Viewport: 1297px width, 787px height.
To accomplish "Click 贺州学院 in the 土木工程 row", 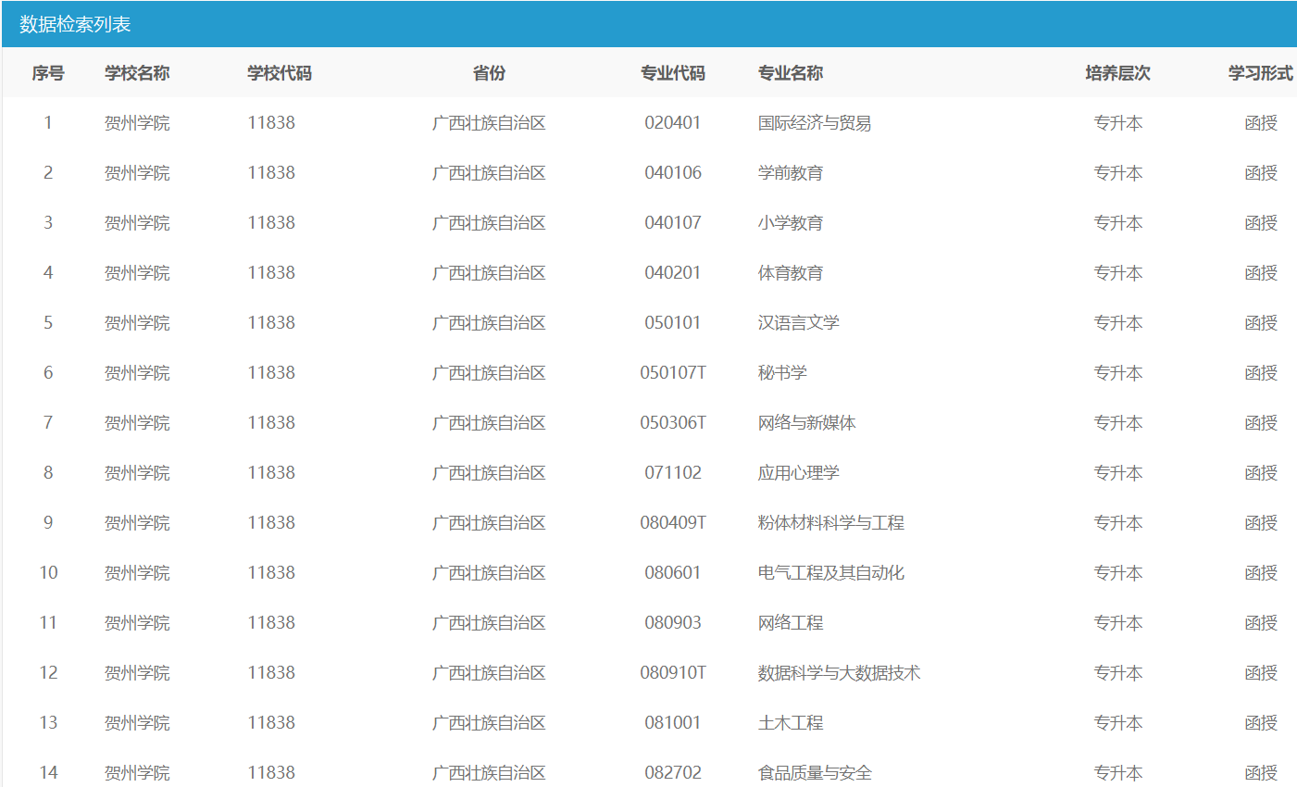I will 137,723.
